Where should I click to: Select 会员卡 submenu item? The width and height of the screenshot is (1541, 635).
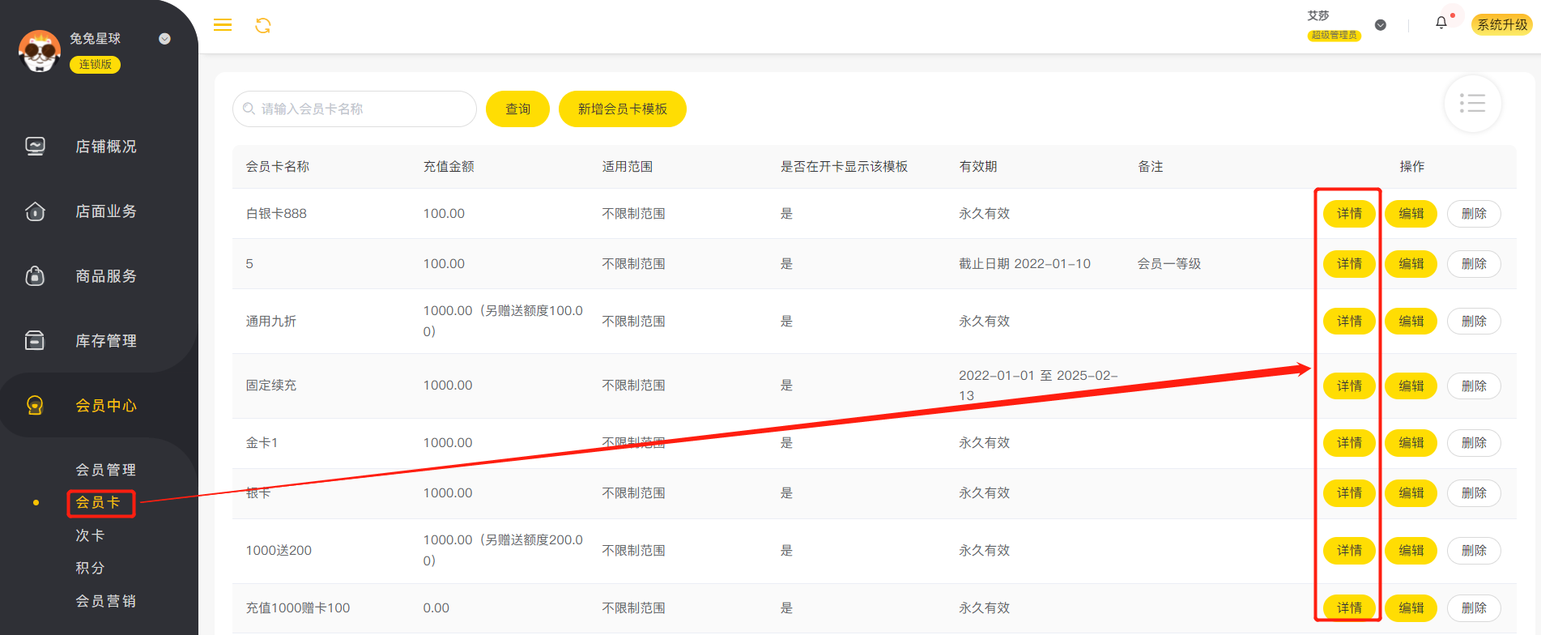98,502
